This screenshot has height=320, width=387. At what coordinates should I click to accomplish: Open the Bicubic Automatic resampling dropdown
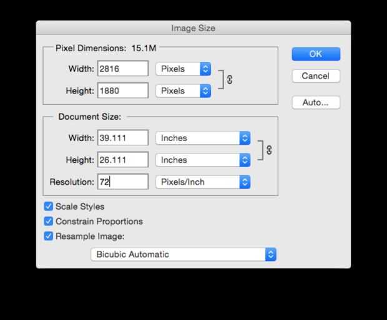coord(183,254)
